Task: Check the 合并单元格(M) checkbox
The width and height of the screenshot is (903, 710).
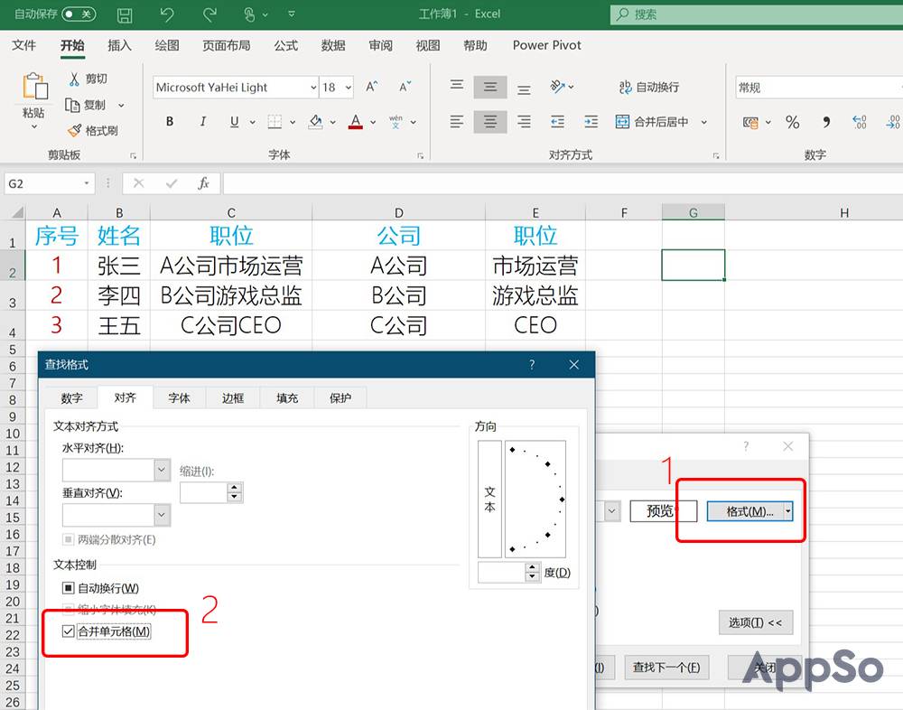Action: (x=68, y=631)
